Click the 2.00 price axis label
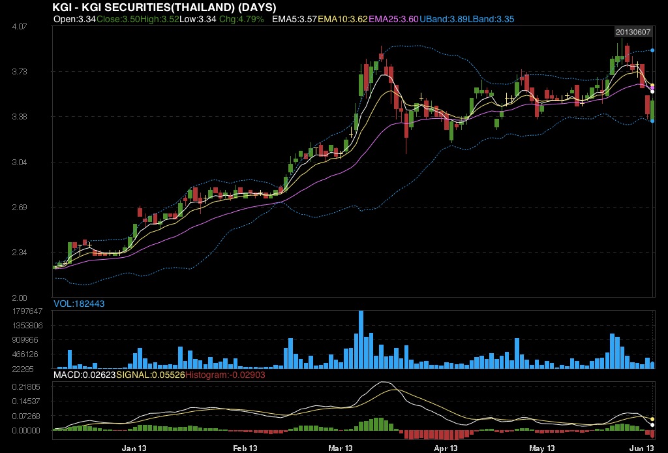 20,298
